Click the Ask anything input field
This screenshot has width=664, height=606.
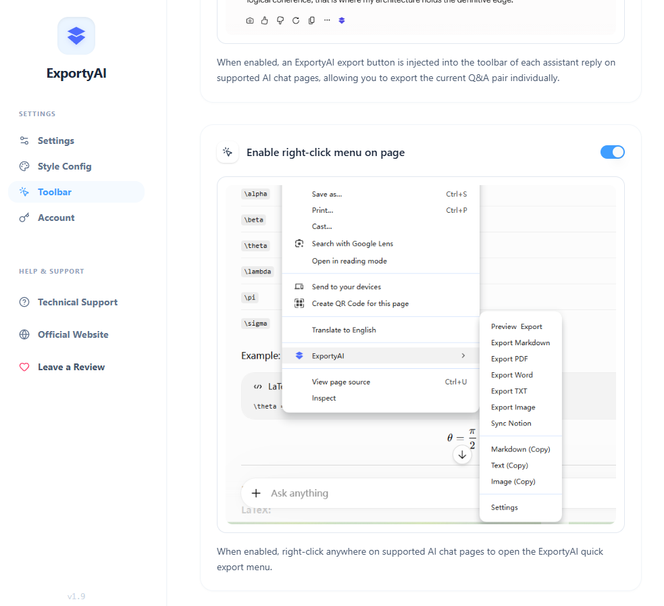coord(360,493)
